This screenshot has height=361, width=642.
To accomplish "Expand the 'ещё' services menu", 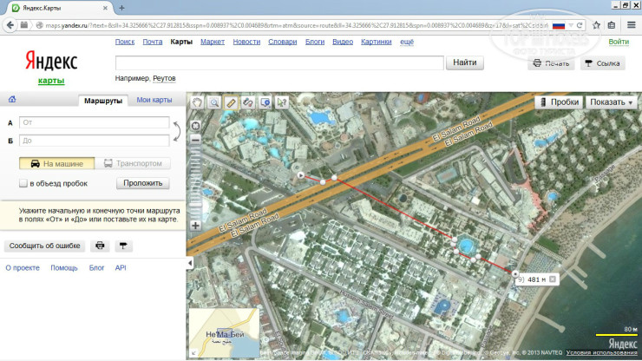I will pos(407,42).
